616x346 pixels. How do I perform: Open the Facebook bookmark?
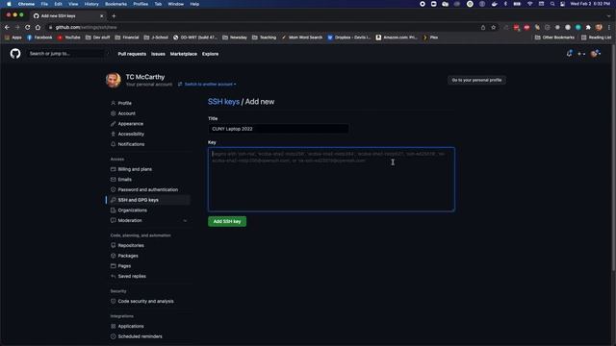point(39,37)
